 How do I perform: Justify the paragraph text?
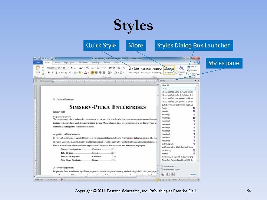point(104,73)
